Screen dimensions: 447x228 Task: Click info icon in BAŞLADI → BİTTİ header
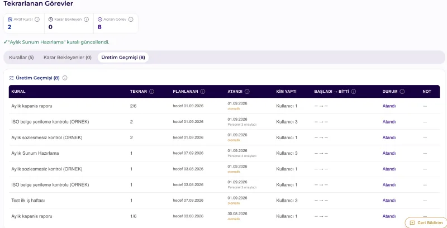coord(354,92)
